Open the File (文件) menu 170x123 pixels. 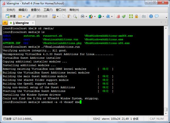coord(11,10)
